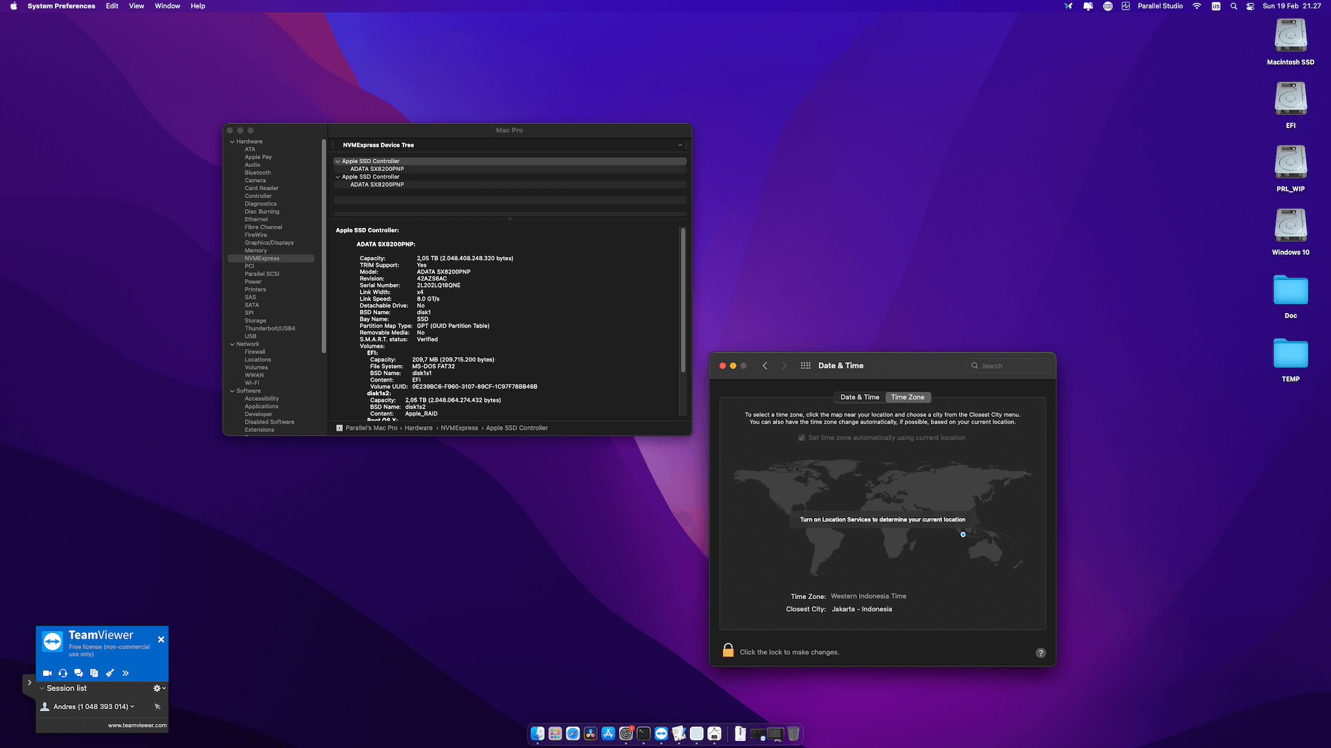Viewport: 1331px width, 748px height.
Task: Open the App Store from the Dock
Action: click(608, 733)
